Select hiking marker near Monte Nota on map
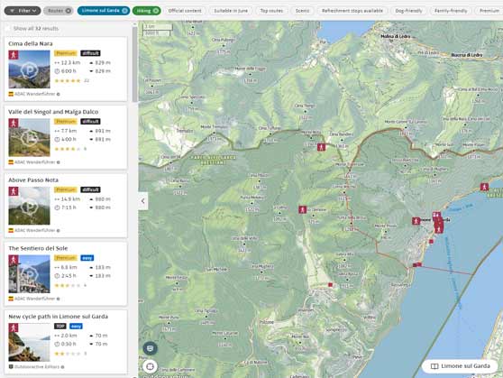The image size is (503, 378). (321, 147)
